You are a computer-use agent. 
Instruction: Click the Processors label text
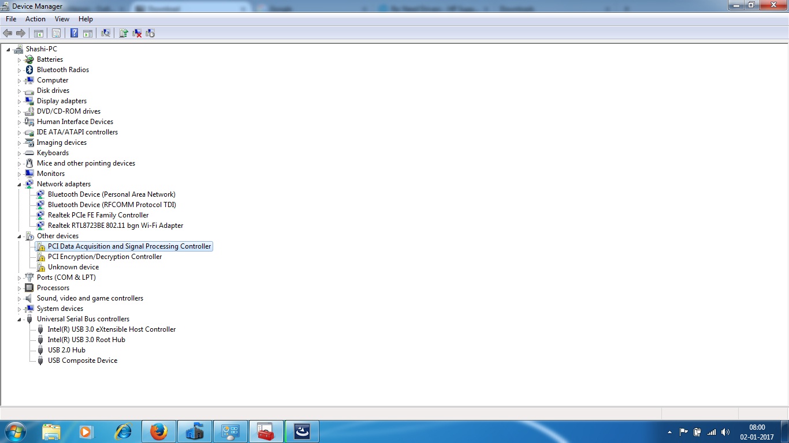point(53,288)
